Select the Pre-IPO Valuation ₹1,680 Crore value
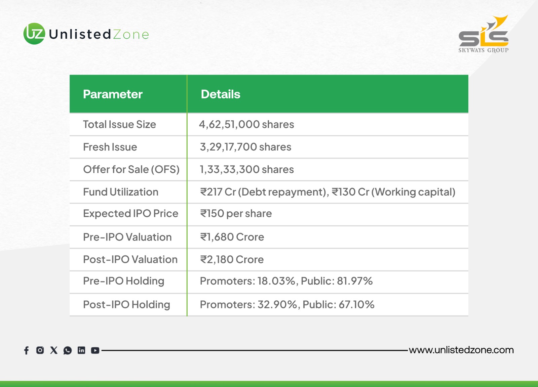 point(232,237)
